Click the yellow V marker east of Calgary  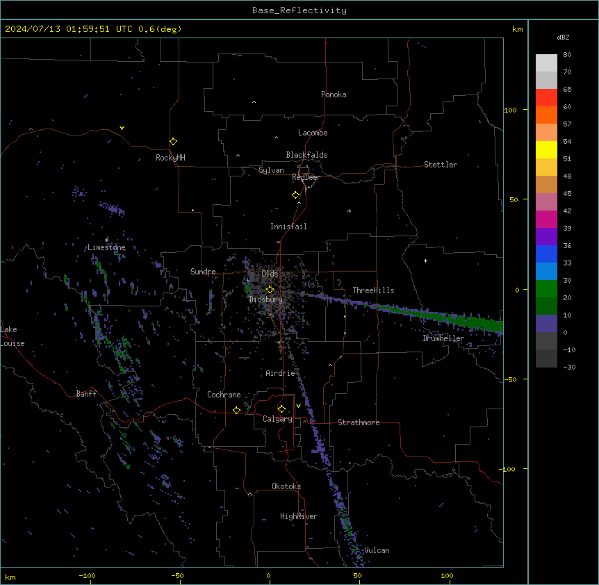[x=298, y=406]
